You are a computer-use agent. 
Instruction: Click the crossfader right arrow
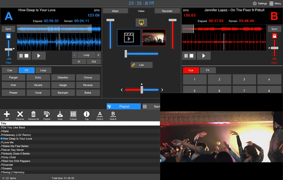point(162,90)
